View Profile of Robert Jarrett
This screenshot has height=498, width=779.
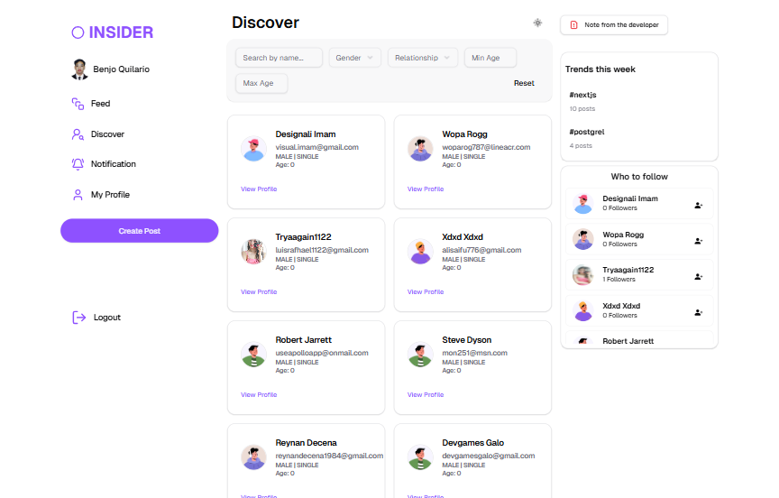[259, 395]
